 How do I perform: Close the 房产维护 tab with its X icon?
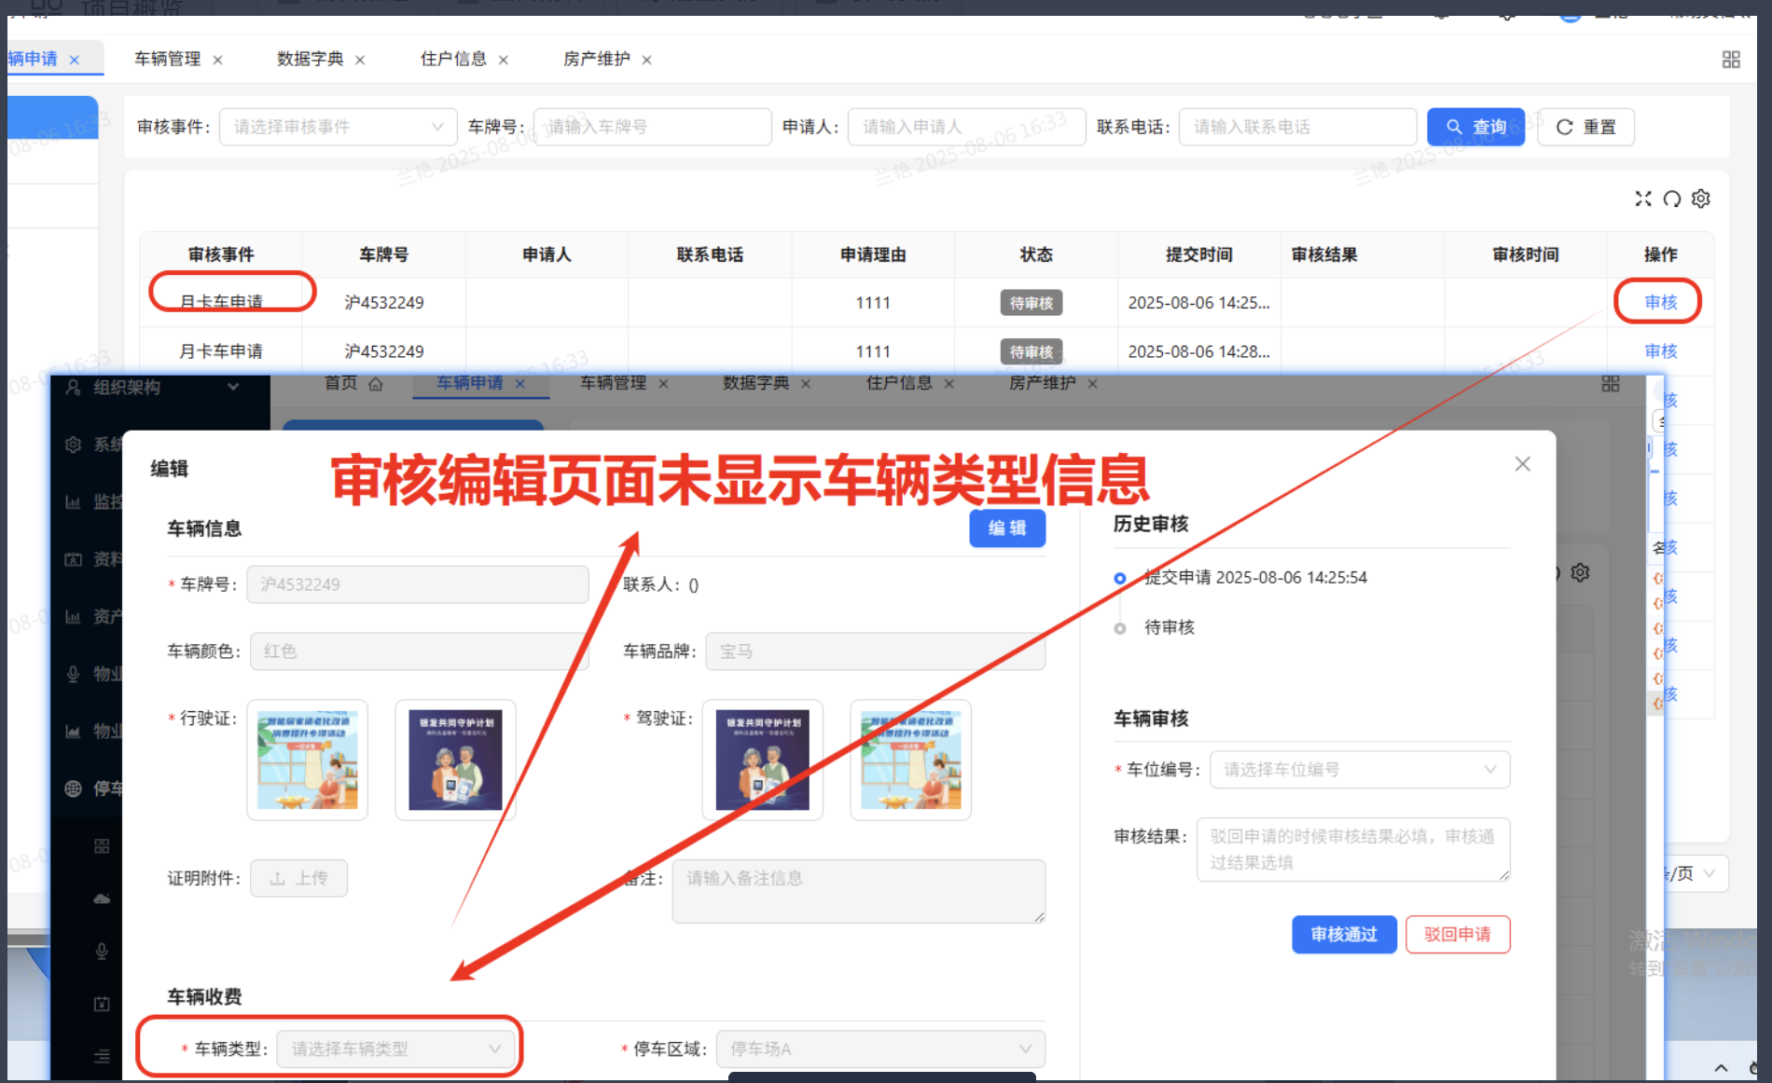pos(646,60)
